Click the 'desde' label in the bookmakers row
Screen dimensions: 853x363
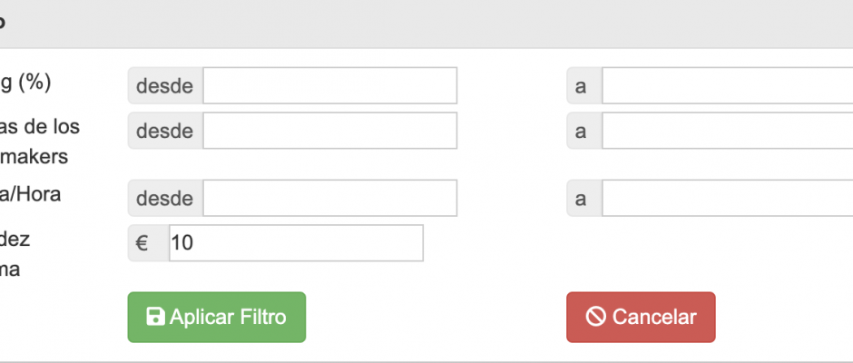point(164,131)
